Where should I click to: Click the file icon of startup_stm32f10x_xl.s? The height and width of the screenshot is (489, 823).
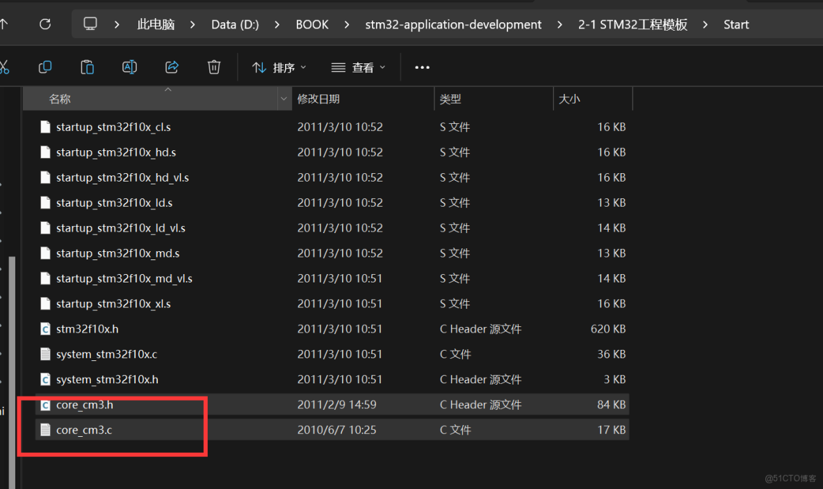click(46, 303)
